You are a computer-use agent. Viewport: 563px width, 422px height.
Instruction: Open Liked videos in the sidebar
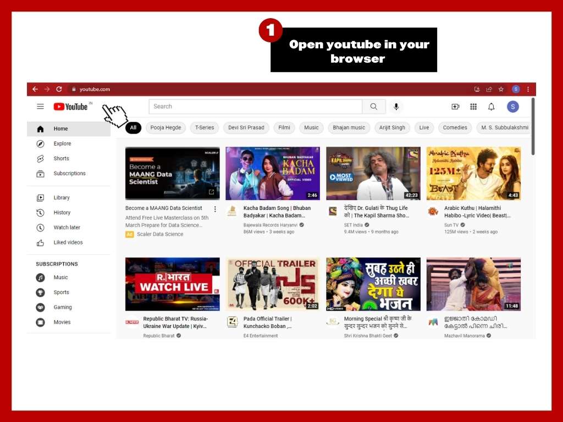[68, 242]
